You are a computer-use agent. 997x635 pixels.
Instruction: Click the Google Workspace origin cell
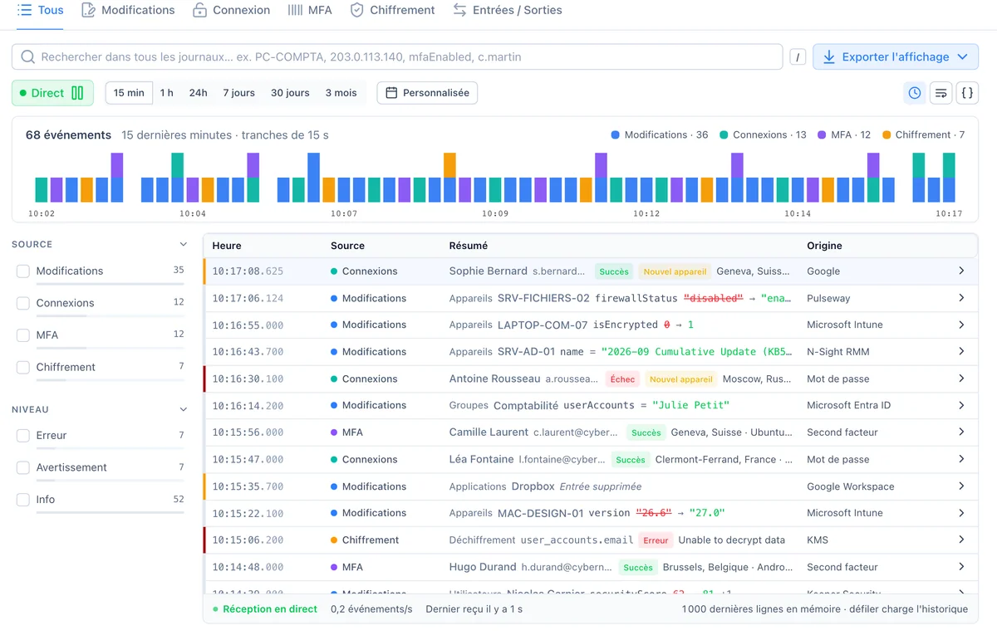click(850, 486)
